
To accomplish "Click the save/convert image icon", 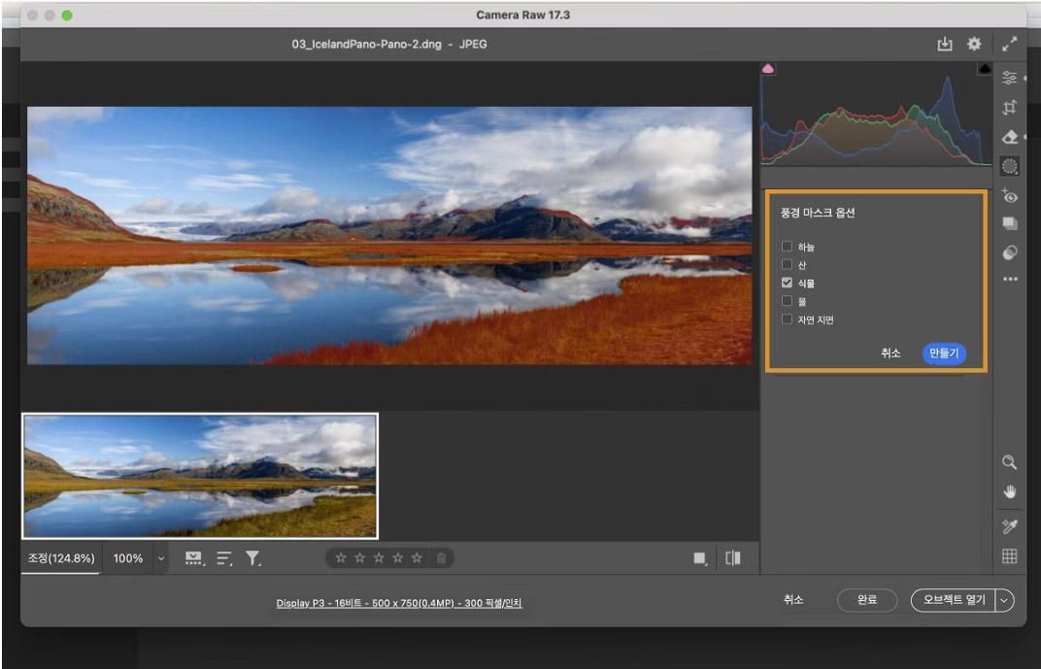I will [944, 44].
